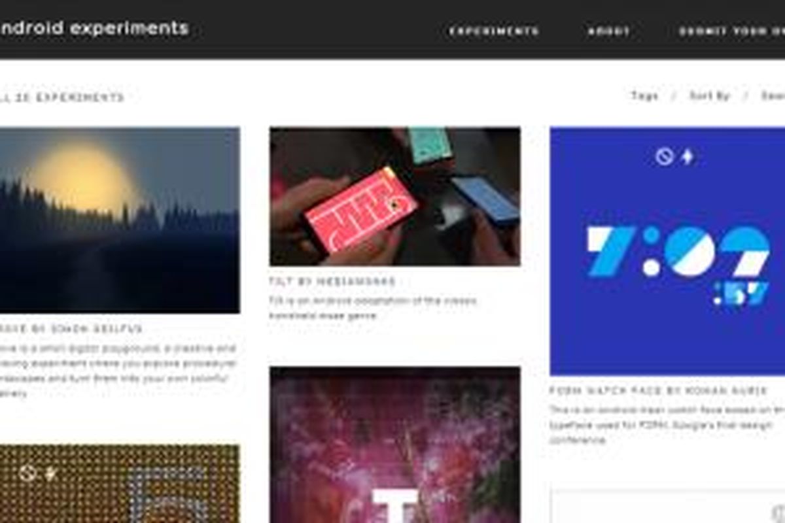Click the All Experiments count heading
This screenshot has width=785, height=523.
[62, 97]
